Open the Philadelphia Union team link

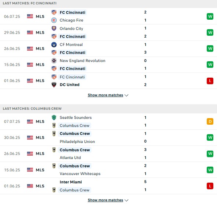click(x=77, y=141)
